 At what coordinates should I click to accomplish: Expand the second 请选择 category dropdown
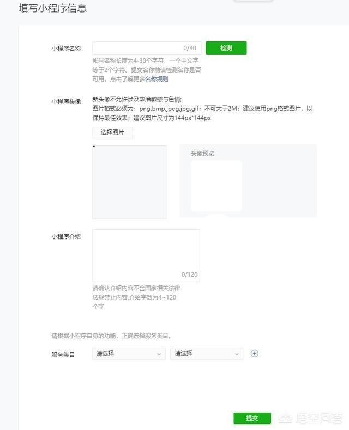[x=207, y=354]
